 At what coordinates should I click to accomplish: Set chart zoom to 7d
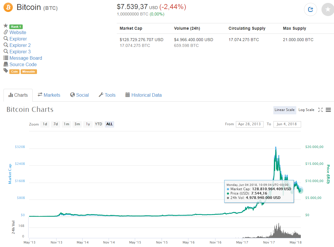56,124
